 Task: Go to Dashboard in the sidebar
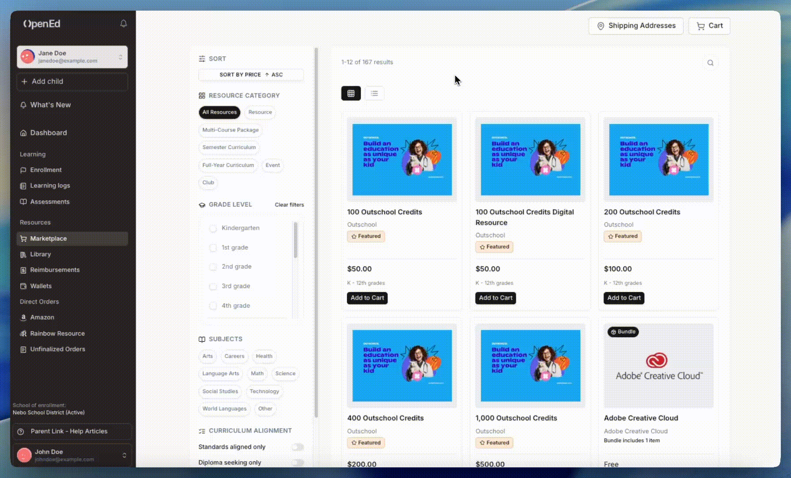[48, 133]
